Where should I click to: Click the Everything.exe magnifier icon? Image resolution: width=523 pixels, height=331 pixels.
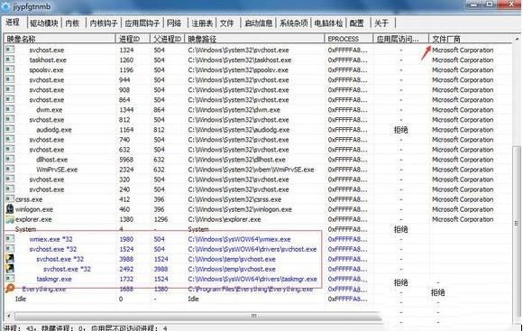(10, 289)
